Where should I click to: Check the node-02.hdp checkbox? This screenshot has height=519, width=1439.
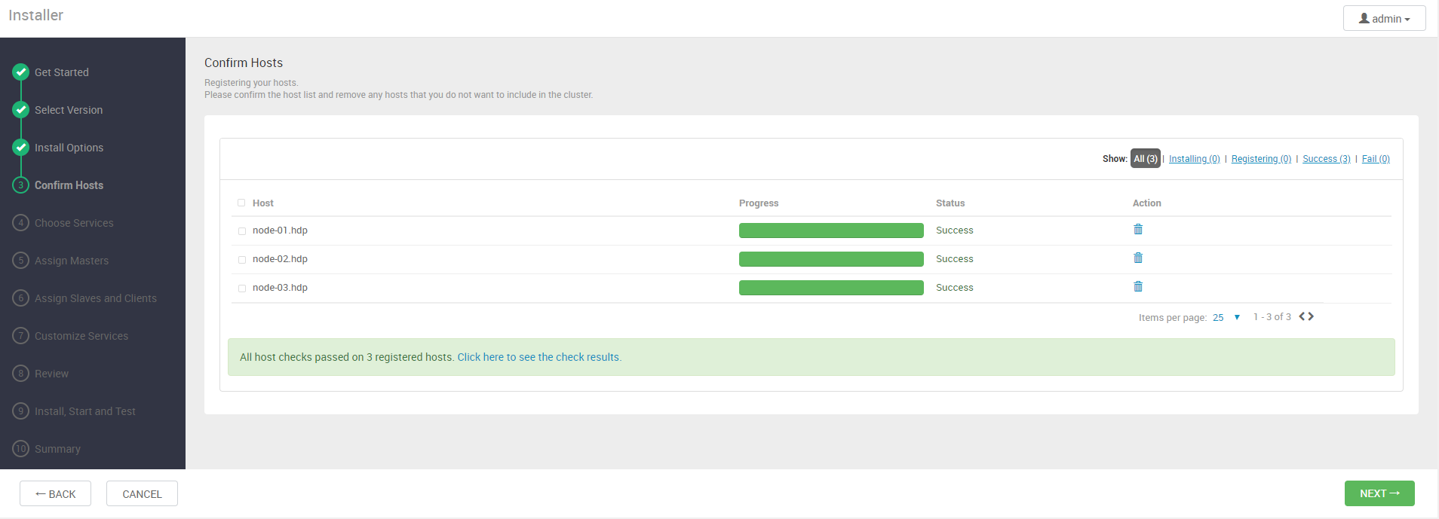click(x=242, y=260)
